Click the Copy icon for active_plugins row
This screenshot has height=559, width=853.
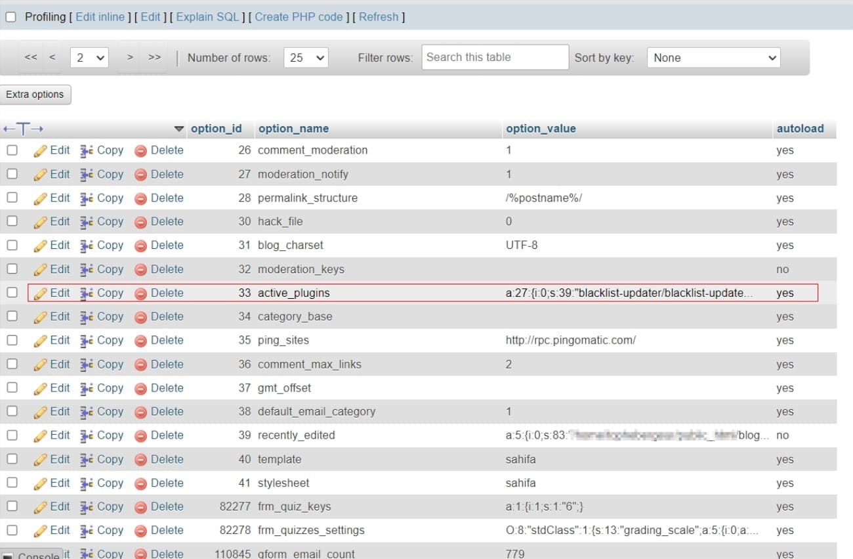pos(87,294)
